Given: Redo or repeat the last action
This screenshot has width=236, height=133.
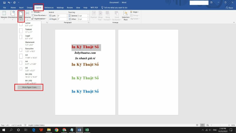Looking at the screenshot, I should point(14,2).
